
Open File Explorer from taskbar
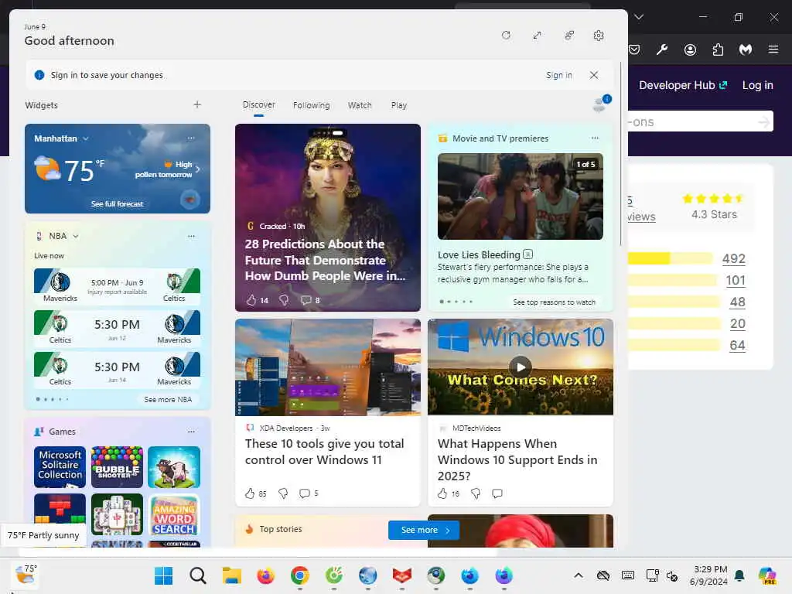tap(232, 575)
